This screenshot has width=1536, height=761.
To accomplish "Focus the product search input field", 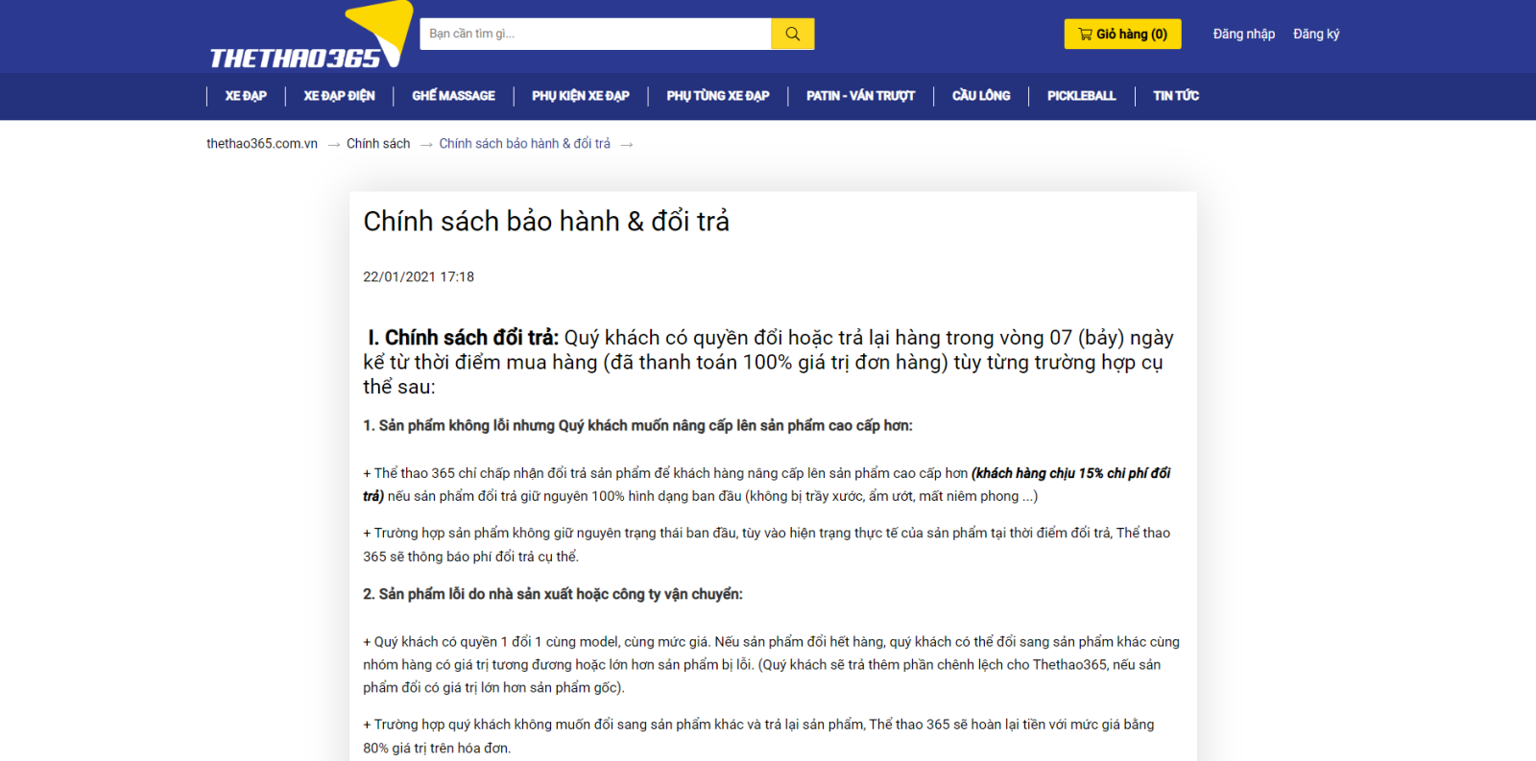I will pyautogui.click(x=595, y=34).
